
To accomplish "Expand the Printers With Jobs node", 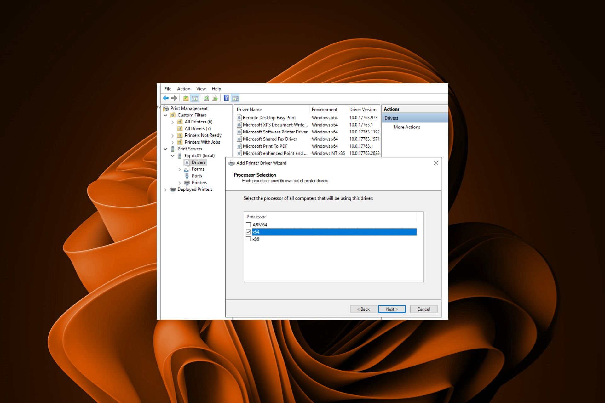I will tap(173, 142).
